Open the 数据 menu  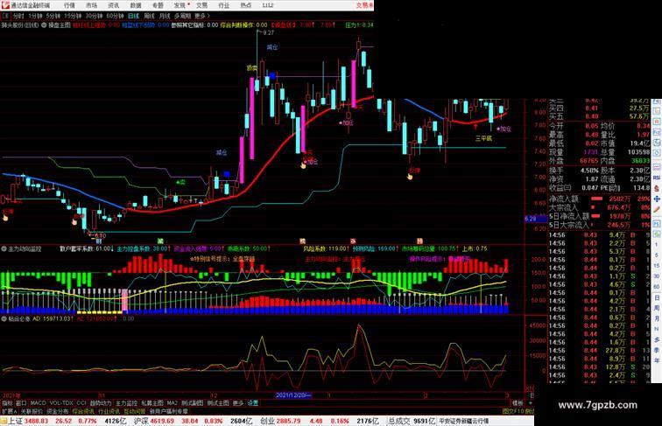pos(135,5)
